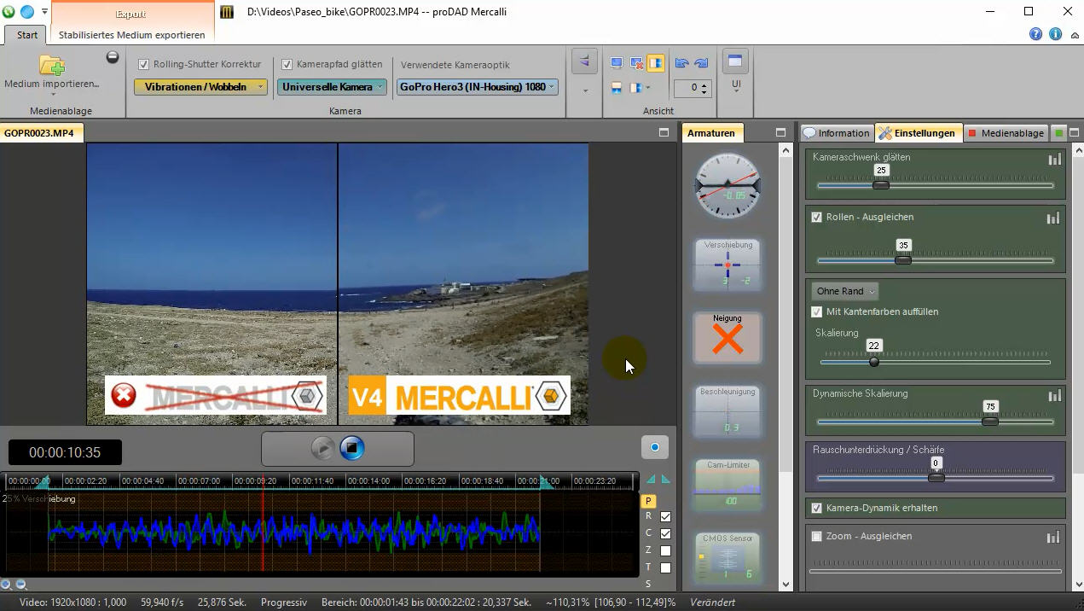Enable Zoom - Ausgleichen checkbox
The height and width of the screenshot is (611, 1084).
tap(817, 537)
